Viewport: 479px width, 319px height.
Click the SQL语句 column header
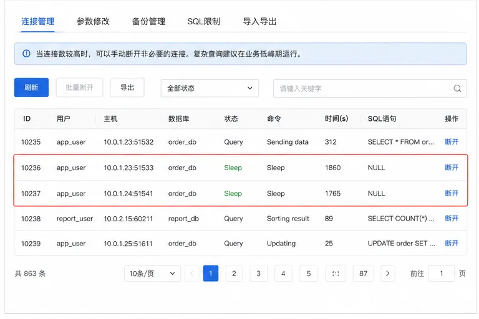tap(382, 118)
